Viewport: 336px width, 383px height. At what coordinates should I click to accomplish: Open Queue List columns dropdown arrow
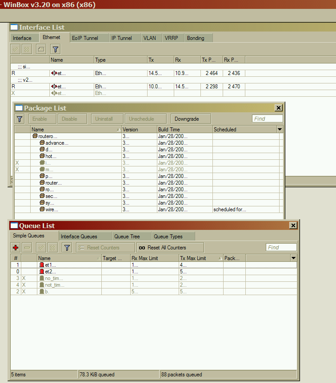point(294,258)
